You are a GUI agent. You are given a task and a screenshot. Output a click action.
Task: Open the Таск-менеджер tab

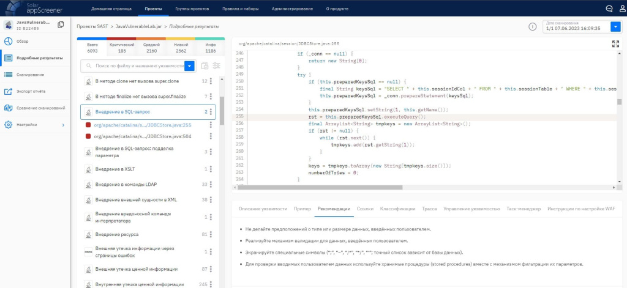tap(524, 209)
